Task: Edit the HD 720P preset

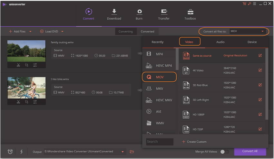Action: tap(260, 129)
